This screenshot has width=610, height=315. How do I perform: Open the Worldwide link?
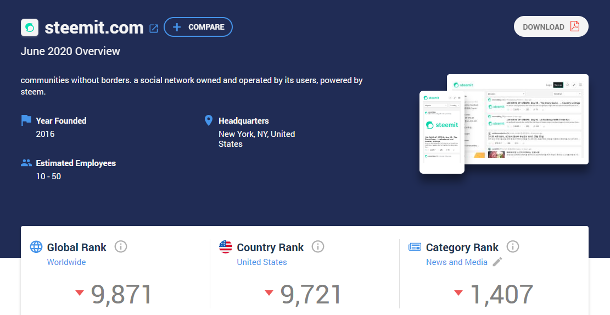(66, 262)
